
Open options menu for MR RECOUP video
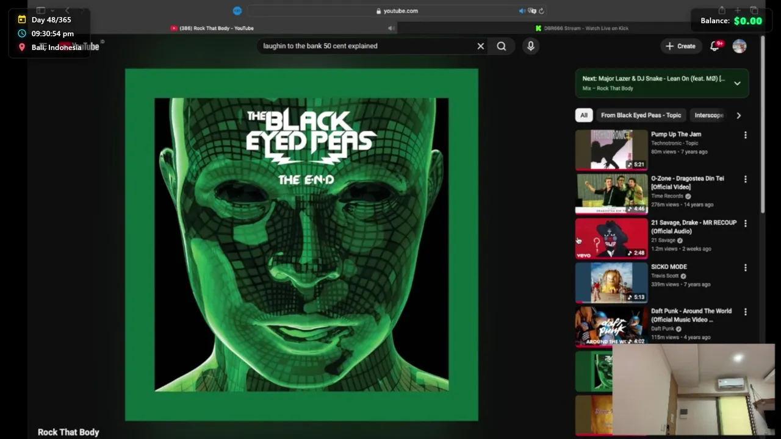745,223
